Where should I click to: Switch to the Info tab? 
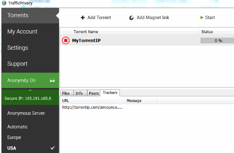[x=80, y=93]
